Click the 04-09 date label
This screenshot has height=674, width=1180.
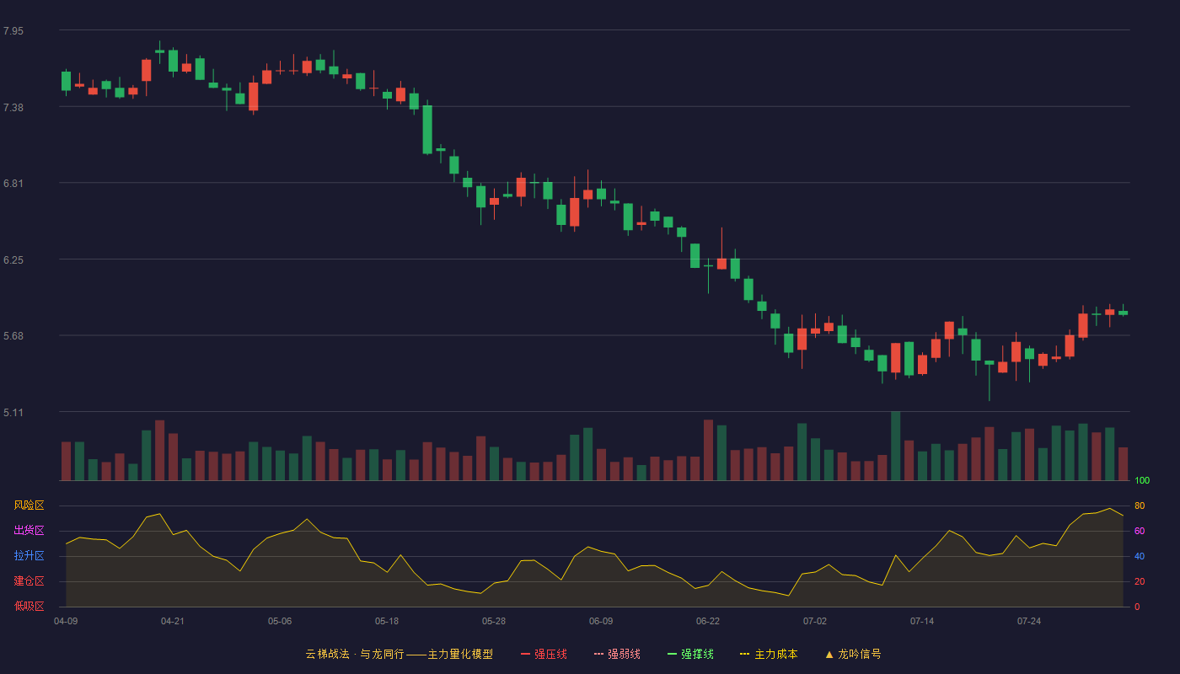[x=66, y=621]
